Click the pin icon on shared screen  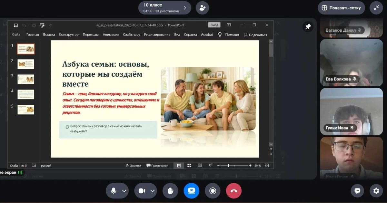[308, 27]
